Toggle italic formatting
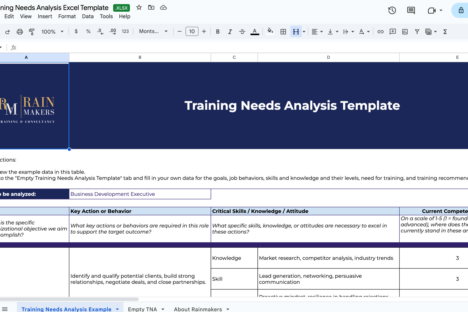The image size is (468, 312). [230, 32]
